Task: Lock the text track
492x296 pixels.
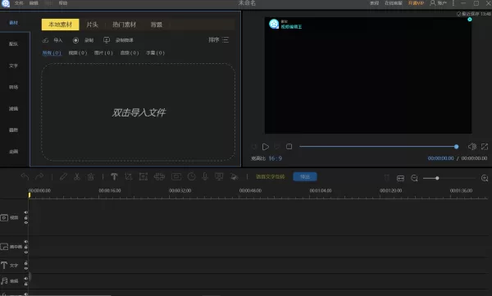Action: (x=26, y=263)
